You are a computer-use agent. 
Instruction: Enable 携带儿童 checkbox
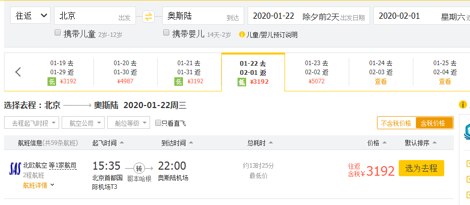point(58,33)
